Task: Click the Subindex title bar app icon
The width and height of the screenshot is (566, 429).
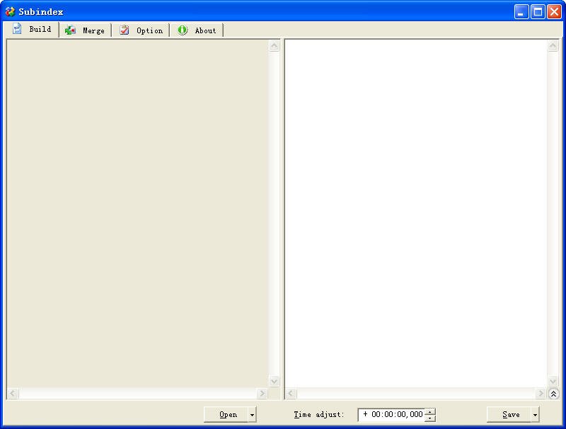Action: (x=10, y=11)
